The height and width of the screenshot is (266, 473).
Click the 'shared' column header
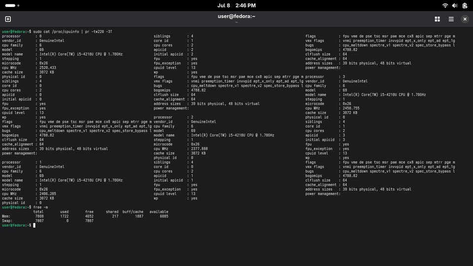point(112,212)
